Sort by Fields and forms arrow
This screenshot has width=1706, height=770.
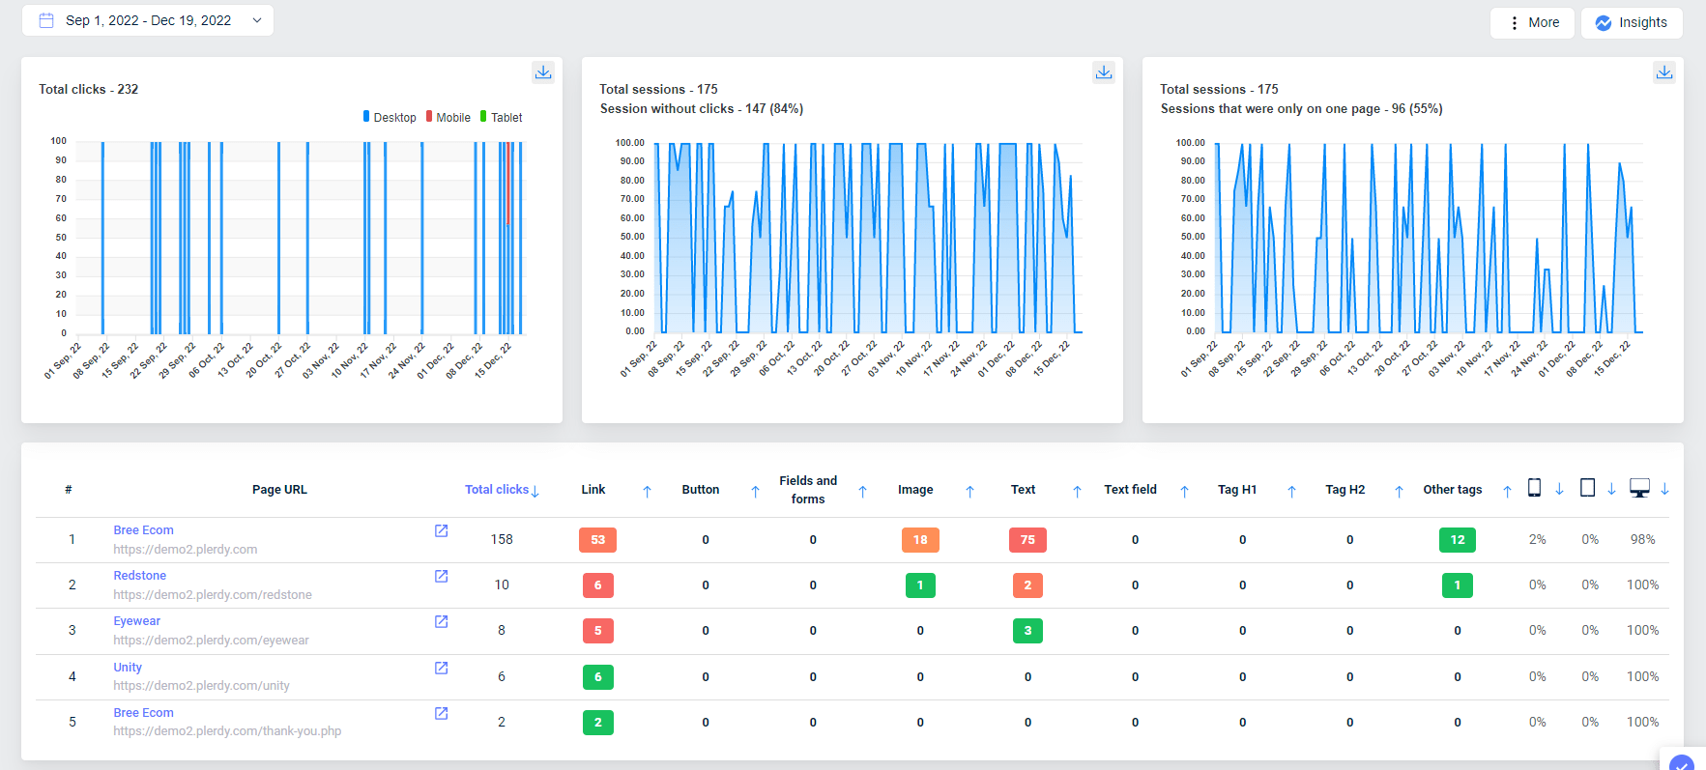(862, 491)
